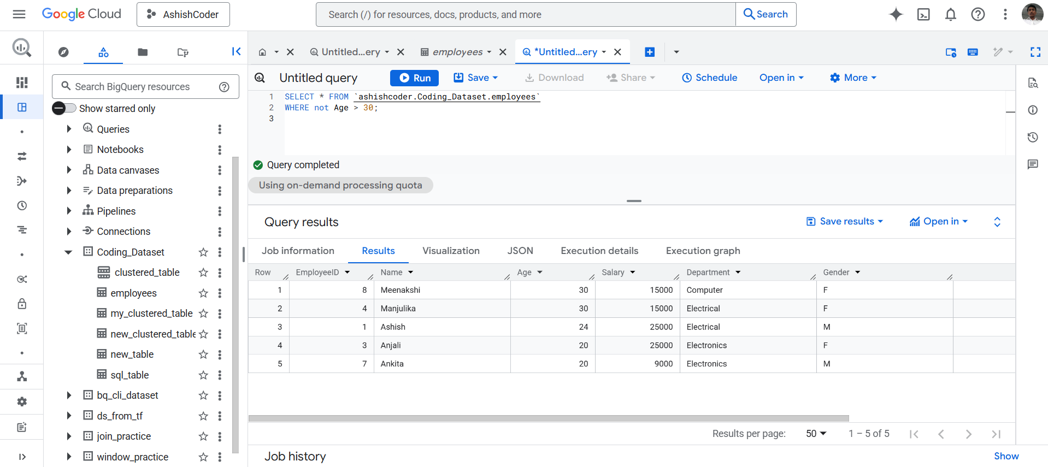Open query history clock icon on right rail
This screenshot has height=467, width=1048.
coord(1033,137)
